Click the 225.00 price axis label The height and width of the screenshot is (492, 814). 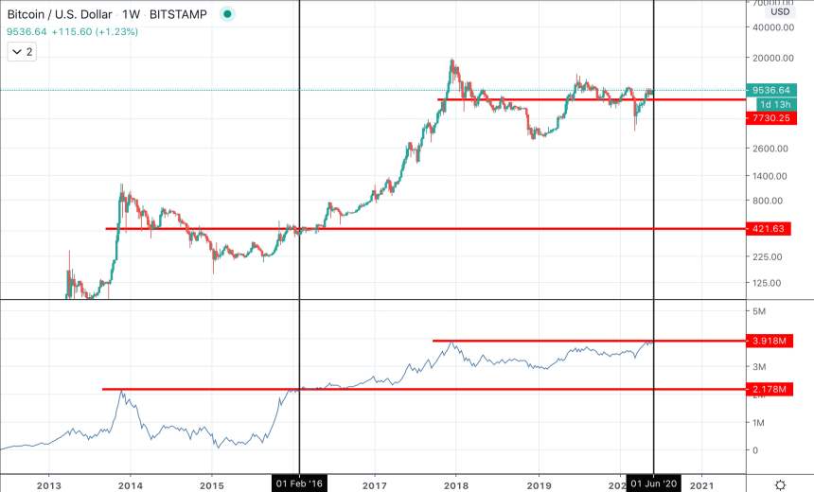(x=768, y=257)
